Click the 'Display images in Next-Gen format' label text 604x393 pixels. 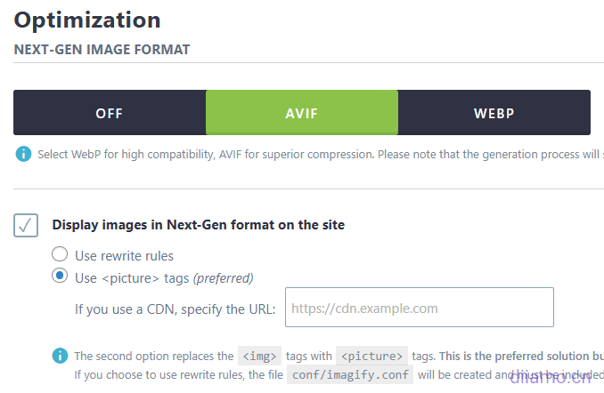(x=198, y=225)
